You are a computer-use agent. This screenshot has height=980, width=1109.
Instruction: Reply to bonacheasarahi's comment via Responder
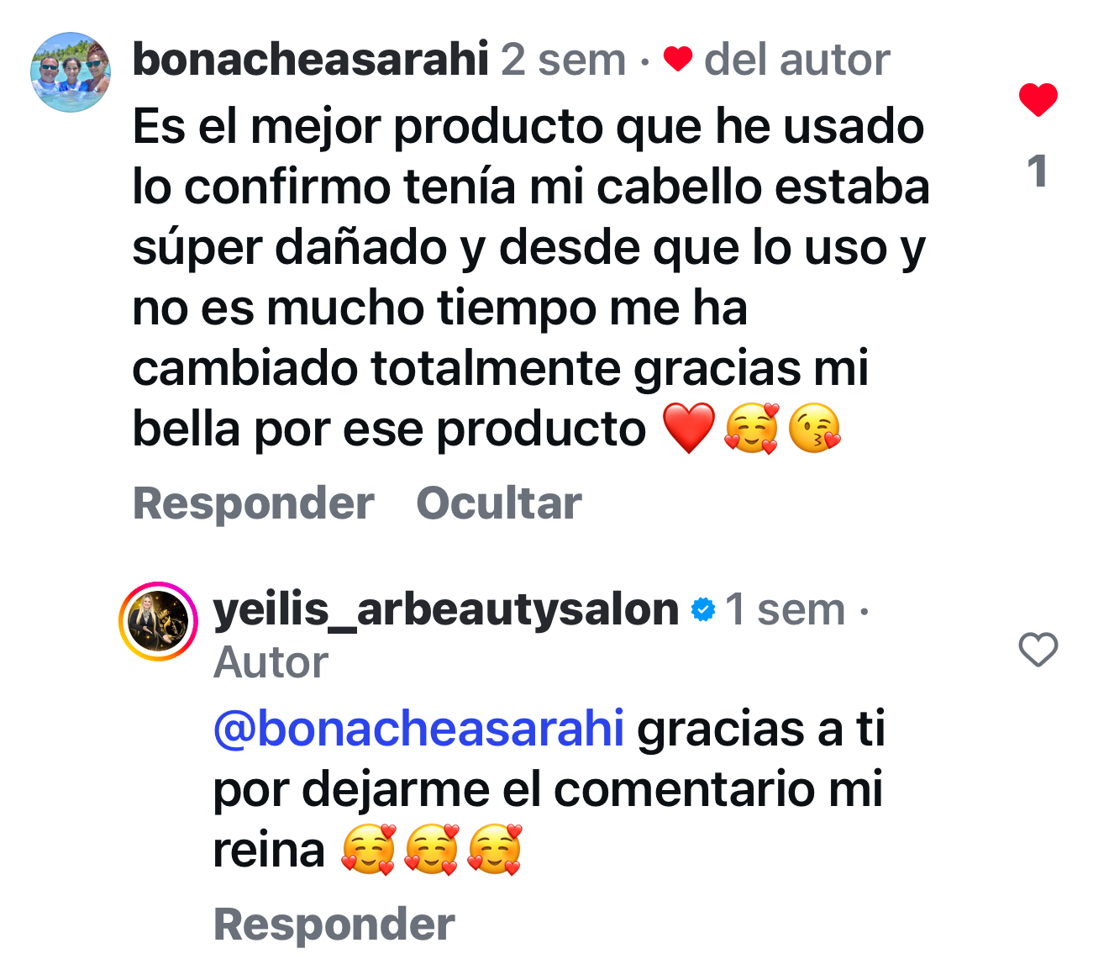[x=253, y=503]
